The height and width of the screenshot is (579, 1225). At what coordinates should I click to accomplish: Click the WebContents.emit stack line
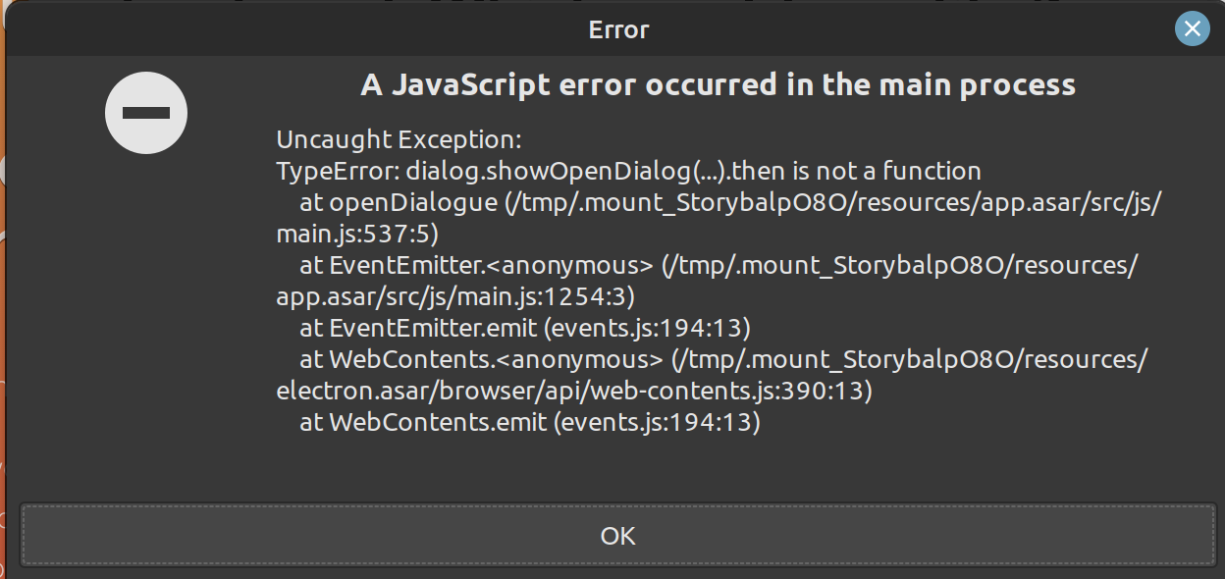point(530,422)
